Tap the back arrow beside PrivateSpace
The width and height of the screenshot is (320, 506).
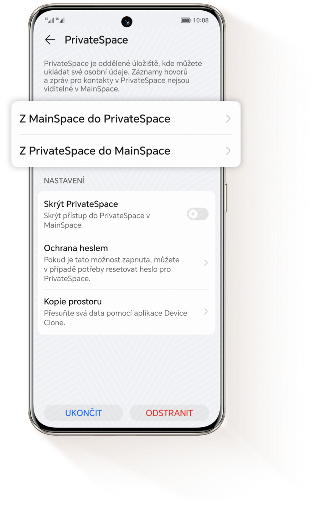point(50,40)
